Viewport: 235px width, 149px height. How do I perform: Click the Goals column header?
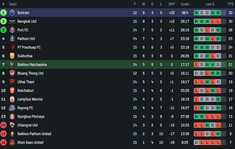click(x=185, y=4)
